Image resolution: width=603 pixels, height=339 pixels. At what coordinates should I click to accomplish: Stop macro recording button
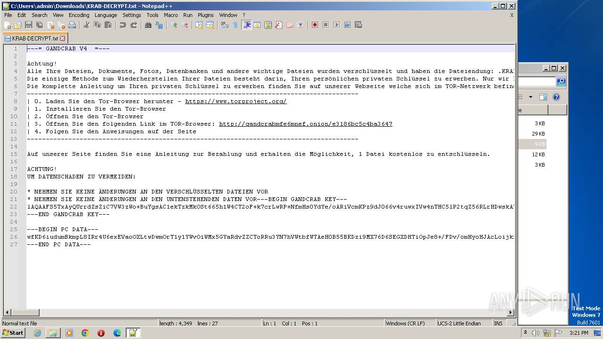point(326,25)
